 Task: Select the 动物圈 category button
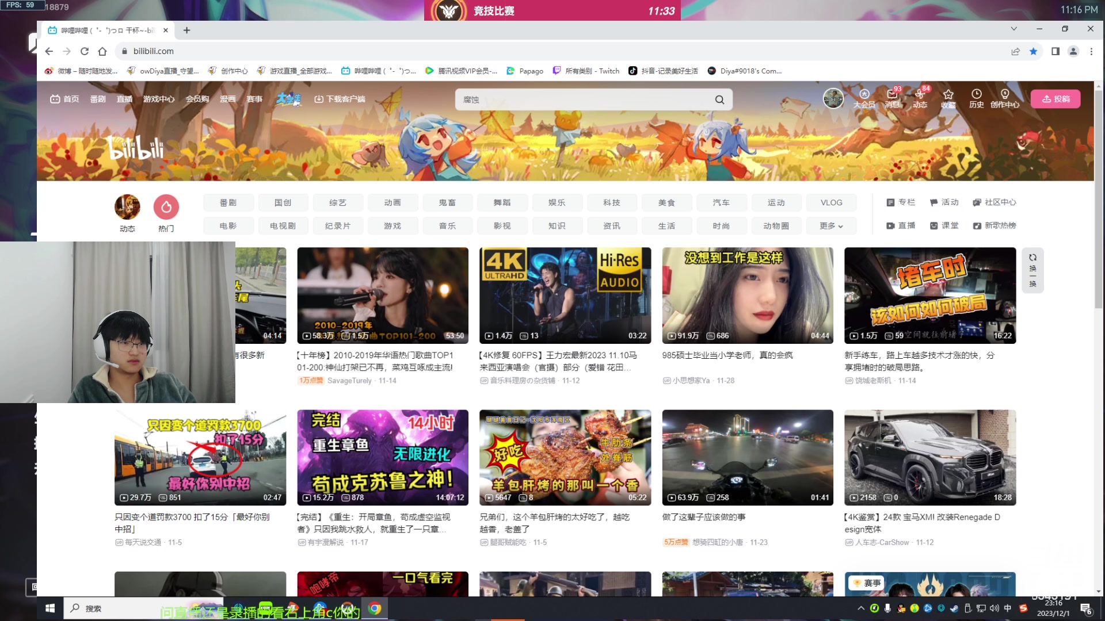tap(776, 226)
